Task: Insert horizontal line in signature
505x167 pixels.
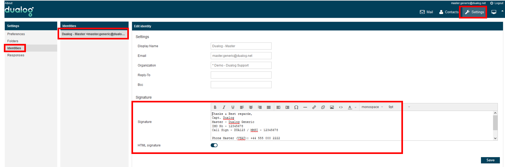Action: (305, 107)
